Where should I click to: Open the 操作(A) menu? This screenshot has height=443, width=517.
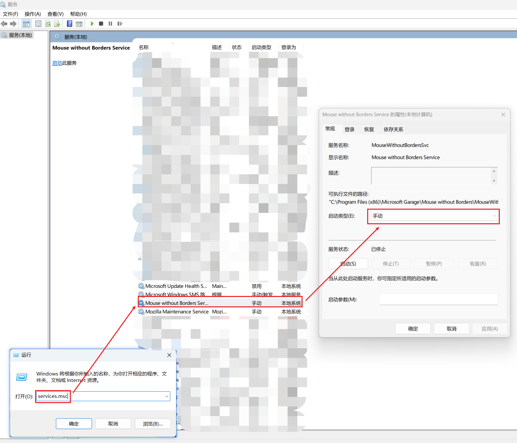coord(32,14)
